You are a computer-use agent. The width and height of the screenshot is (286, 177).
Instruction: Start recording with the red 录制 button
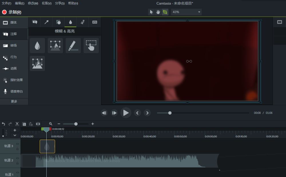[12, 12]
